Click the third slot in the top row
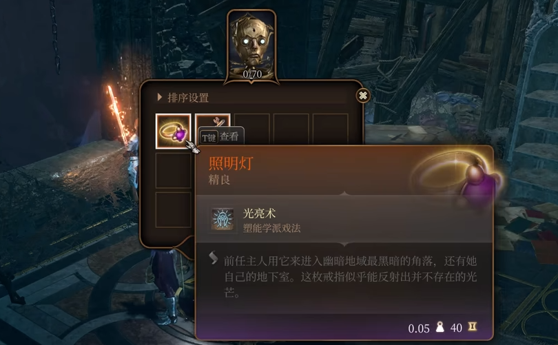The height and width of the screenshot is (345, 558). [x=252, y=127]
